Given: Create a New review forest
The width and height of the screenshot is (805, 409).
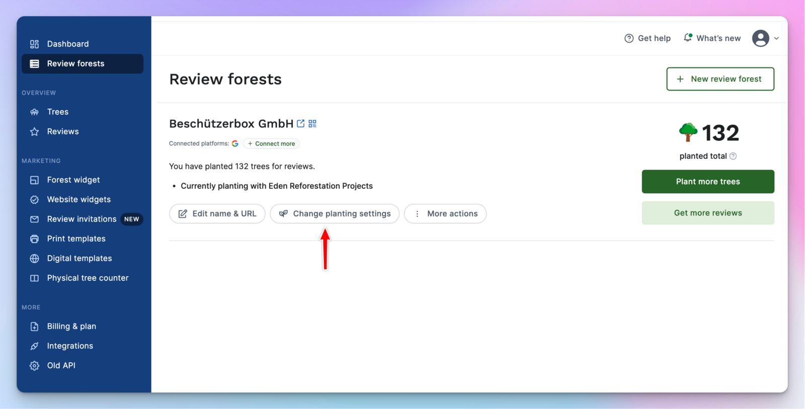Looking at the screenshot, I should (x=720, y=79).
